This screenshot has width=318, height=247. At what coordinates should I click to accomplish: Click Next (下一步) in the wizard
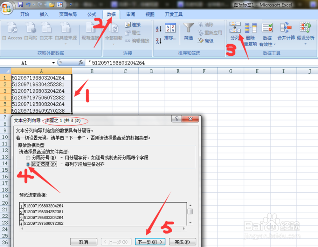point(150,242)
